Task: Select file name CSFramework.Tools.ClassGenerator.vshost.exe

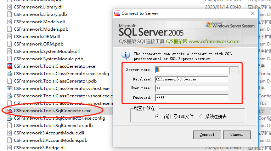Action: [62, 88]
